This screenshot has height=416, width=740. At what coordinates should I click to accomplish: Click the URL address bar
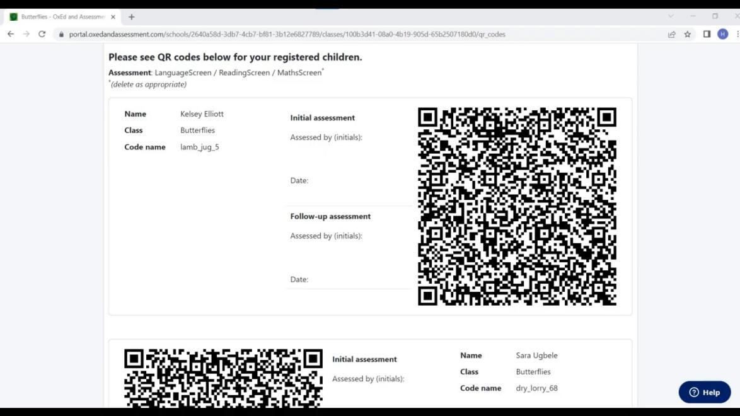click(x=315, y=34)
